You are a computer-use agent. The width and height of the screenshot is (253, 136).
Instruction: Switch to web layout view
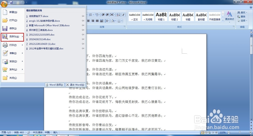(209, 132)
